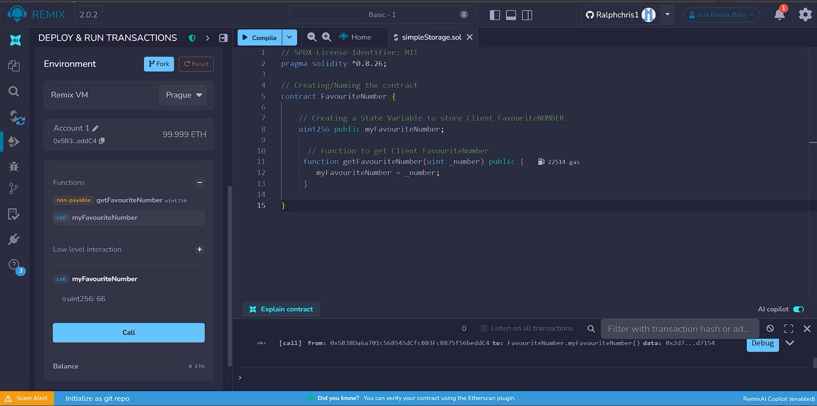Collapse the Functions section with minus
This screenshot has width=817, height=406.
click(199, 183)
